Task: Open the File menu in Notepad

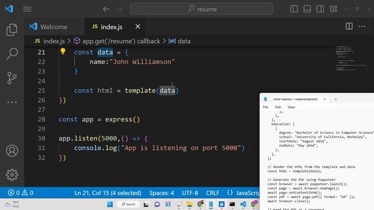Action: [265, 107]
